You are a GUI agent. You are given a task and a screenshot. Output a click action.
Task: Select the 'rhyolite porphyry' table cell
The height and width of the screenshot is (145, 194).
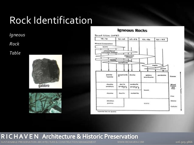coord(106,86)
